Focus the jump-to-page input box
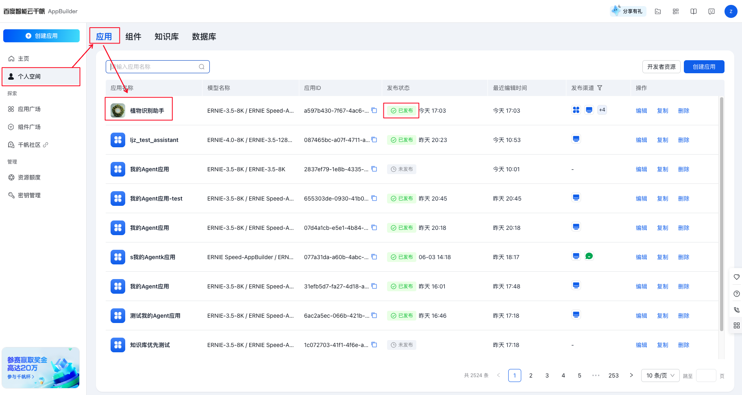The width and height of the screenshot is (742, 395). point(706,375)
